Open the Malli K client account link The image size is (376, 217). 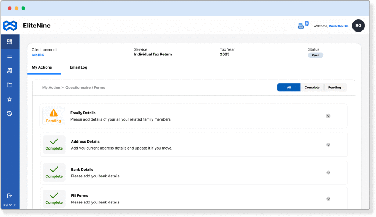click(x=38, y=55)
